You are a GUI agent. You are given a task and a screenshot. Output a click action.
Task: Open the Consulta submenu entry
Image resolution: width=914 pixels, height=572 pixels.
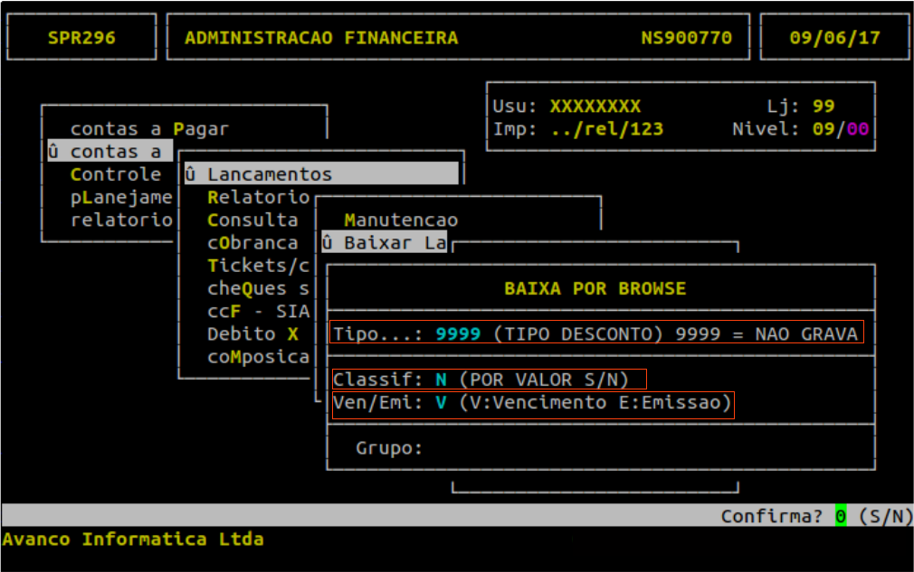point(252,220)
